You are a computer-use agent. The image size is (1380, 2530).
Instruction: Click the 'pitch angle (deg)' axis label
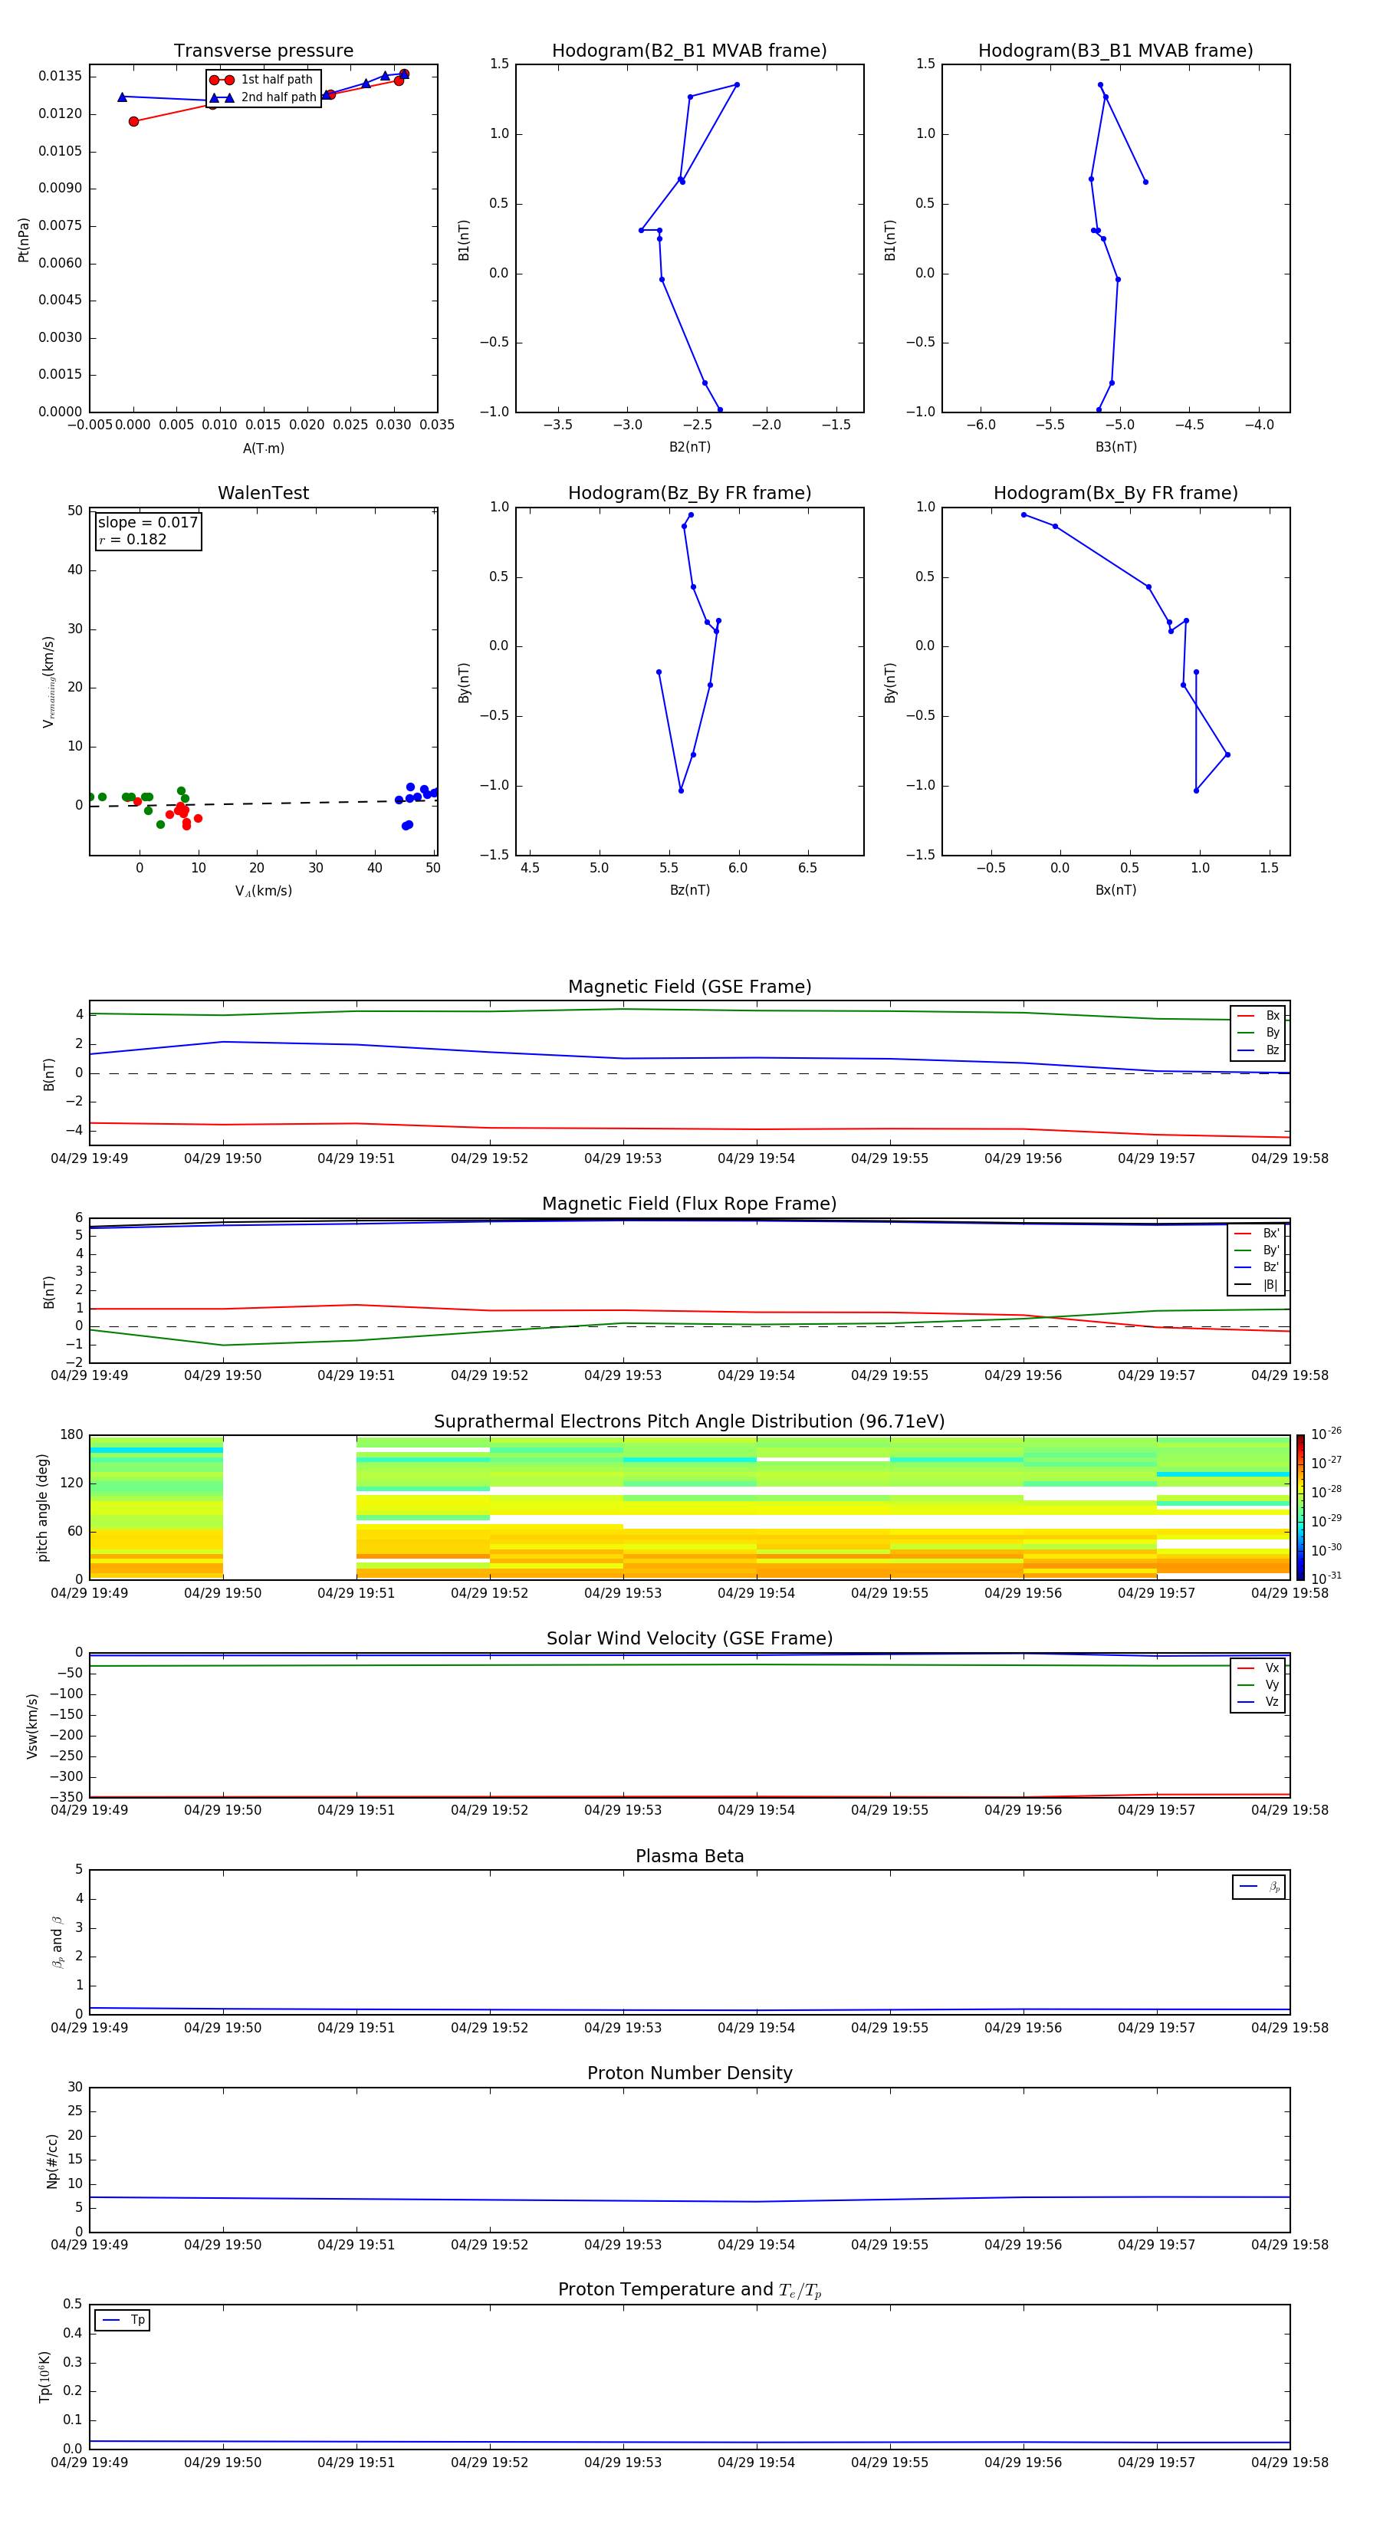pos(42,1507)
